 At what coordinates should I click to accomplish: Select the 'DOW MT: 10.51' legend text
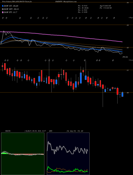tap(11, 9)
